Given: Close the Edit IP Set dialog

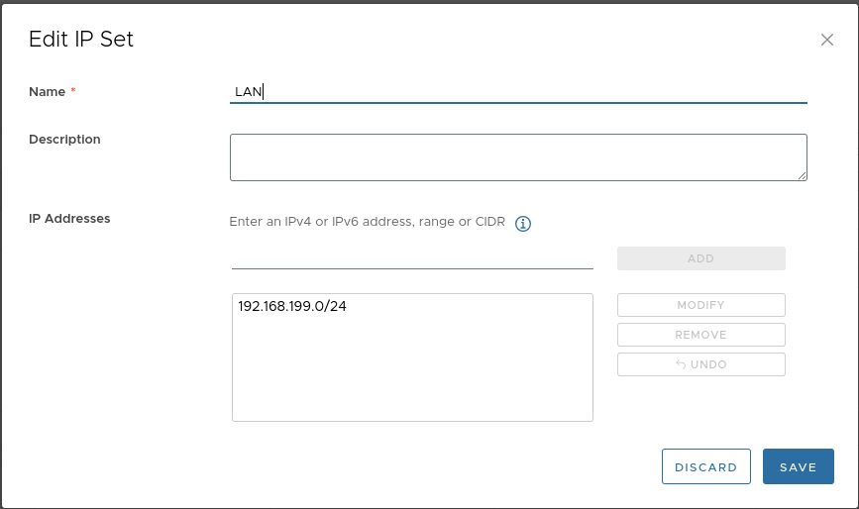Looking at the screenshot, I should pos(827,40).
